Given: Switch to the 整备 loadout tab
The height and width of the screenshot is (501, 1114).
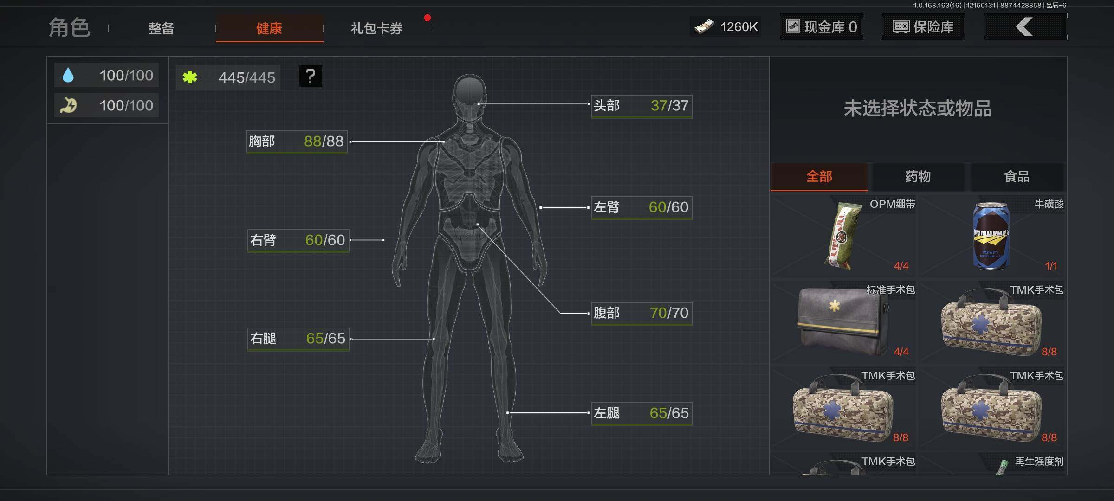Looking at the screenshot, I should tap(161, 28).
